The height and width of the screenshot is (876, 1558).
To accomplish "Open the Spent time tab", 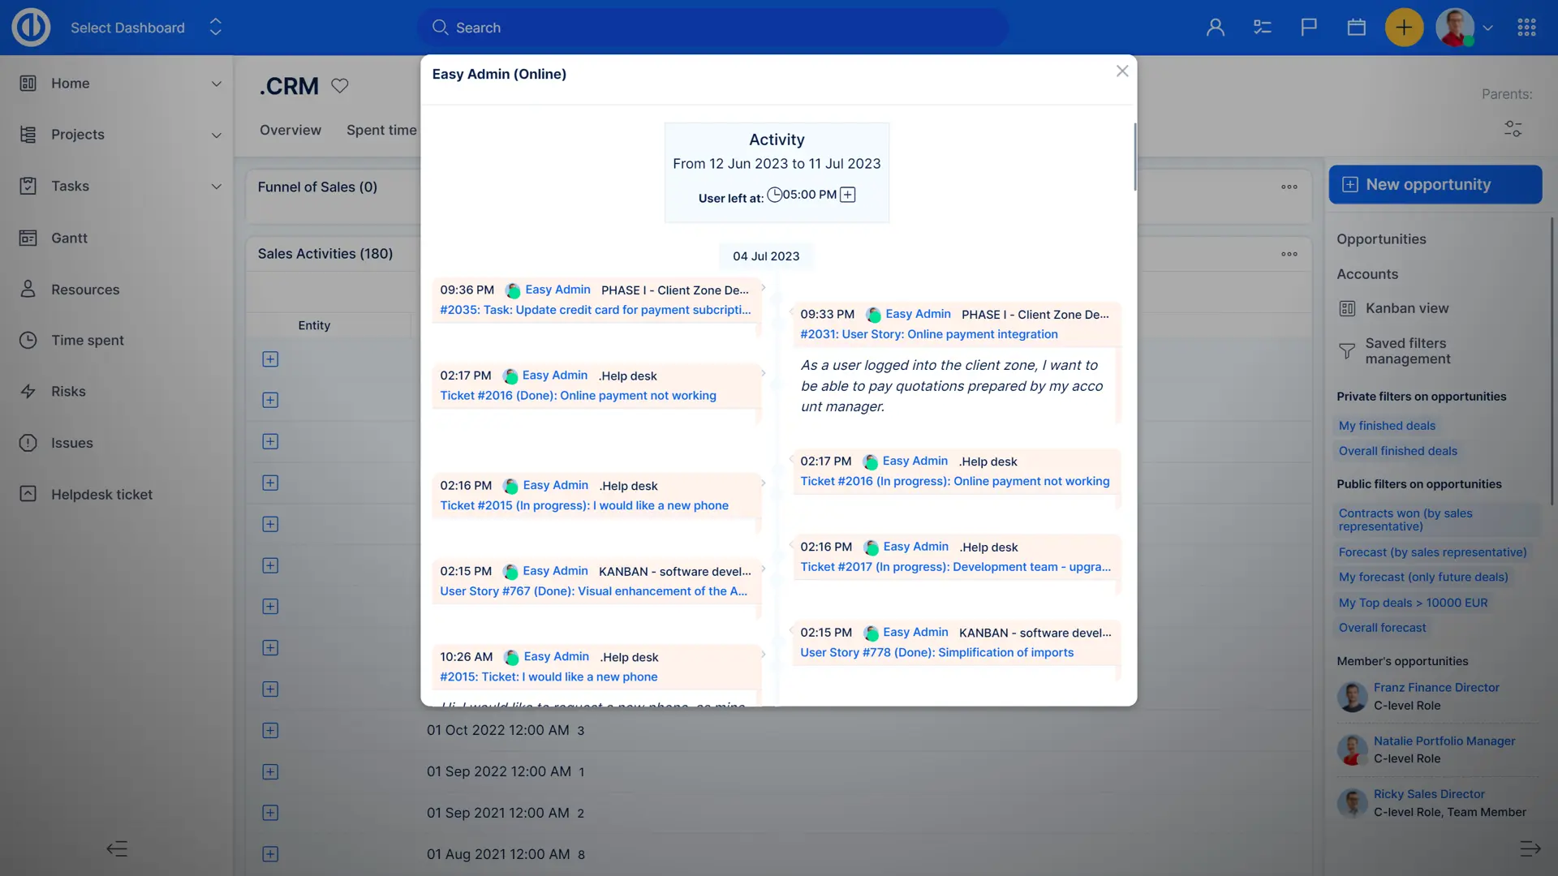I will [381, 130].
